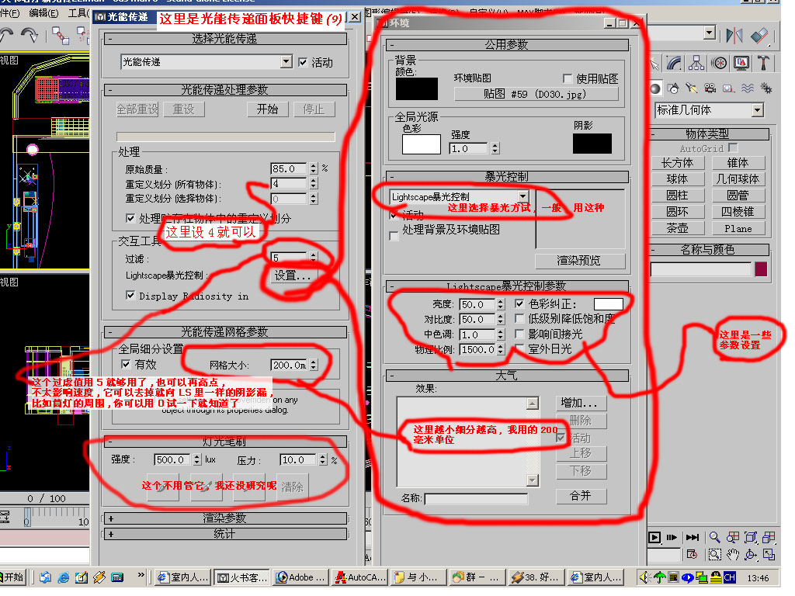Click the Mirror tool icon
The height and width of the screenshot is (596, 795).
click(734, 36)
